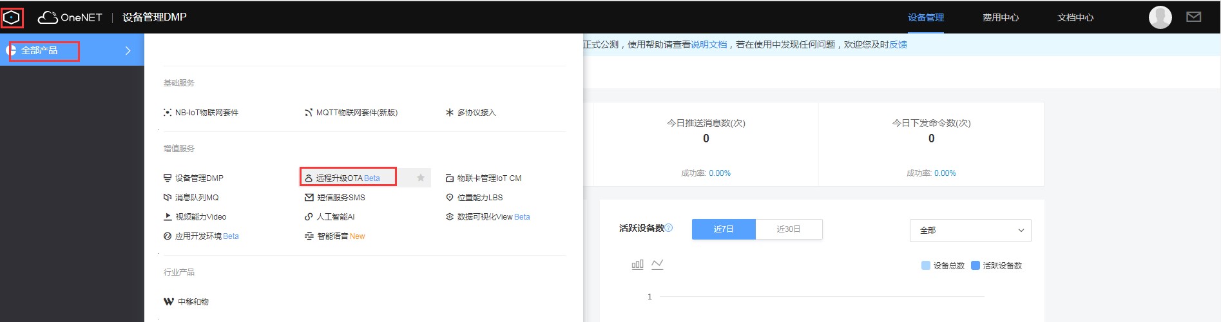Screen dimensions: 1221x322
Task: Switch to the line chart view
Action: point(657,264)
